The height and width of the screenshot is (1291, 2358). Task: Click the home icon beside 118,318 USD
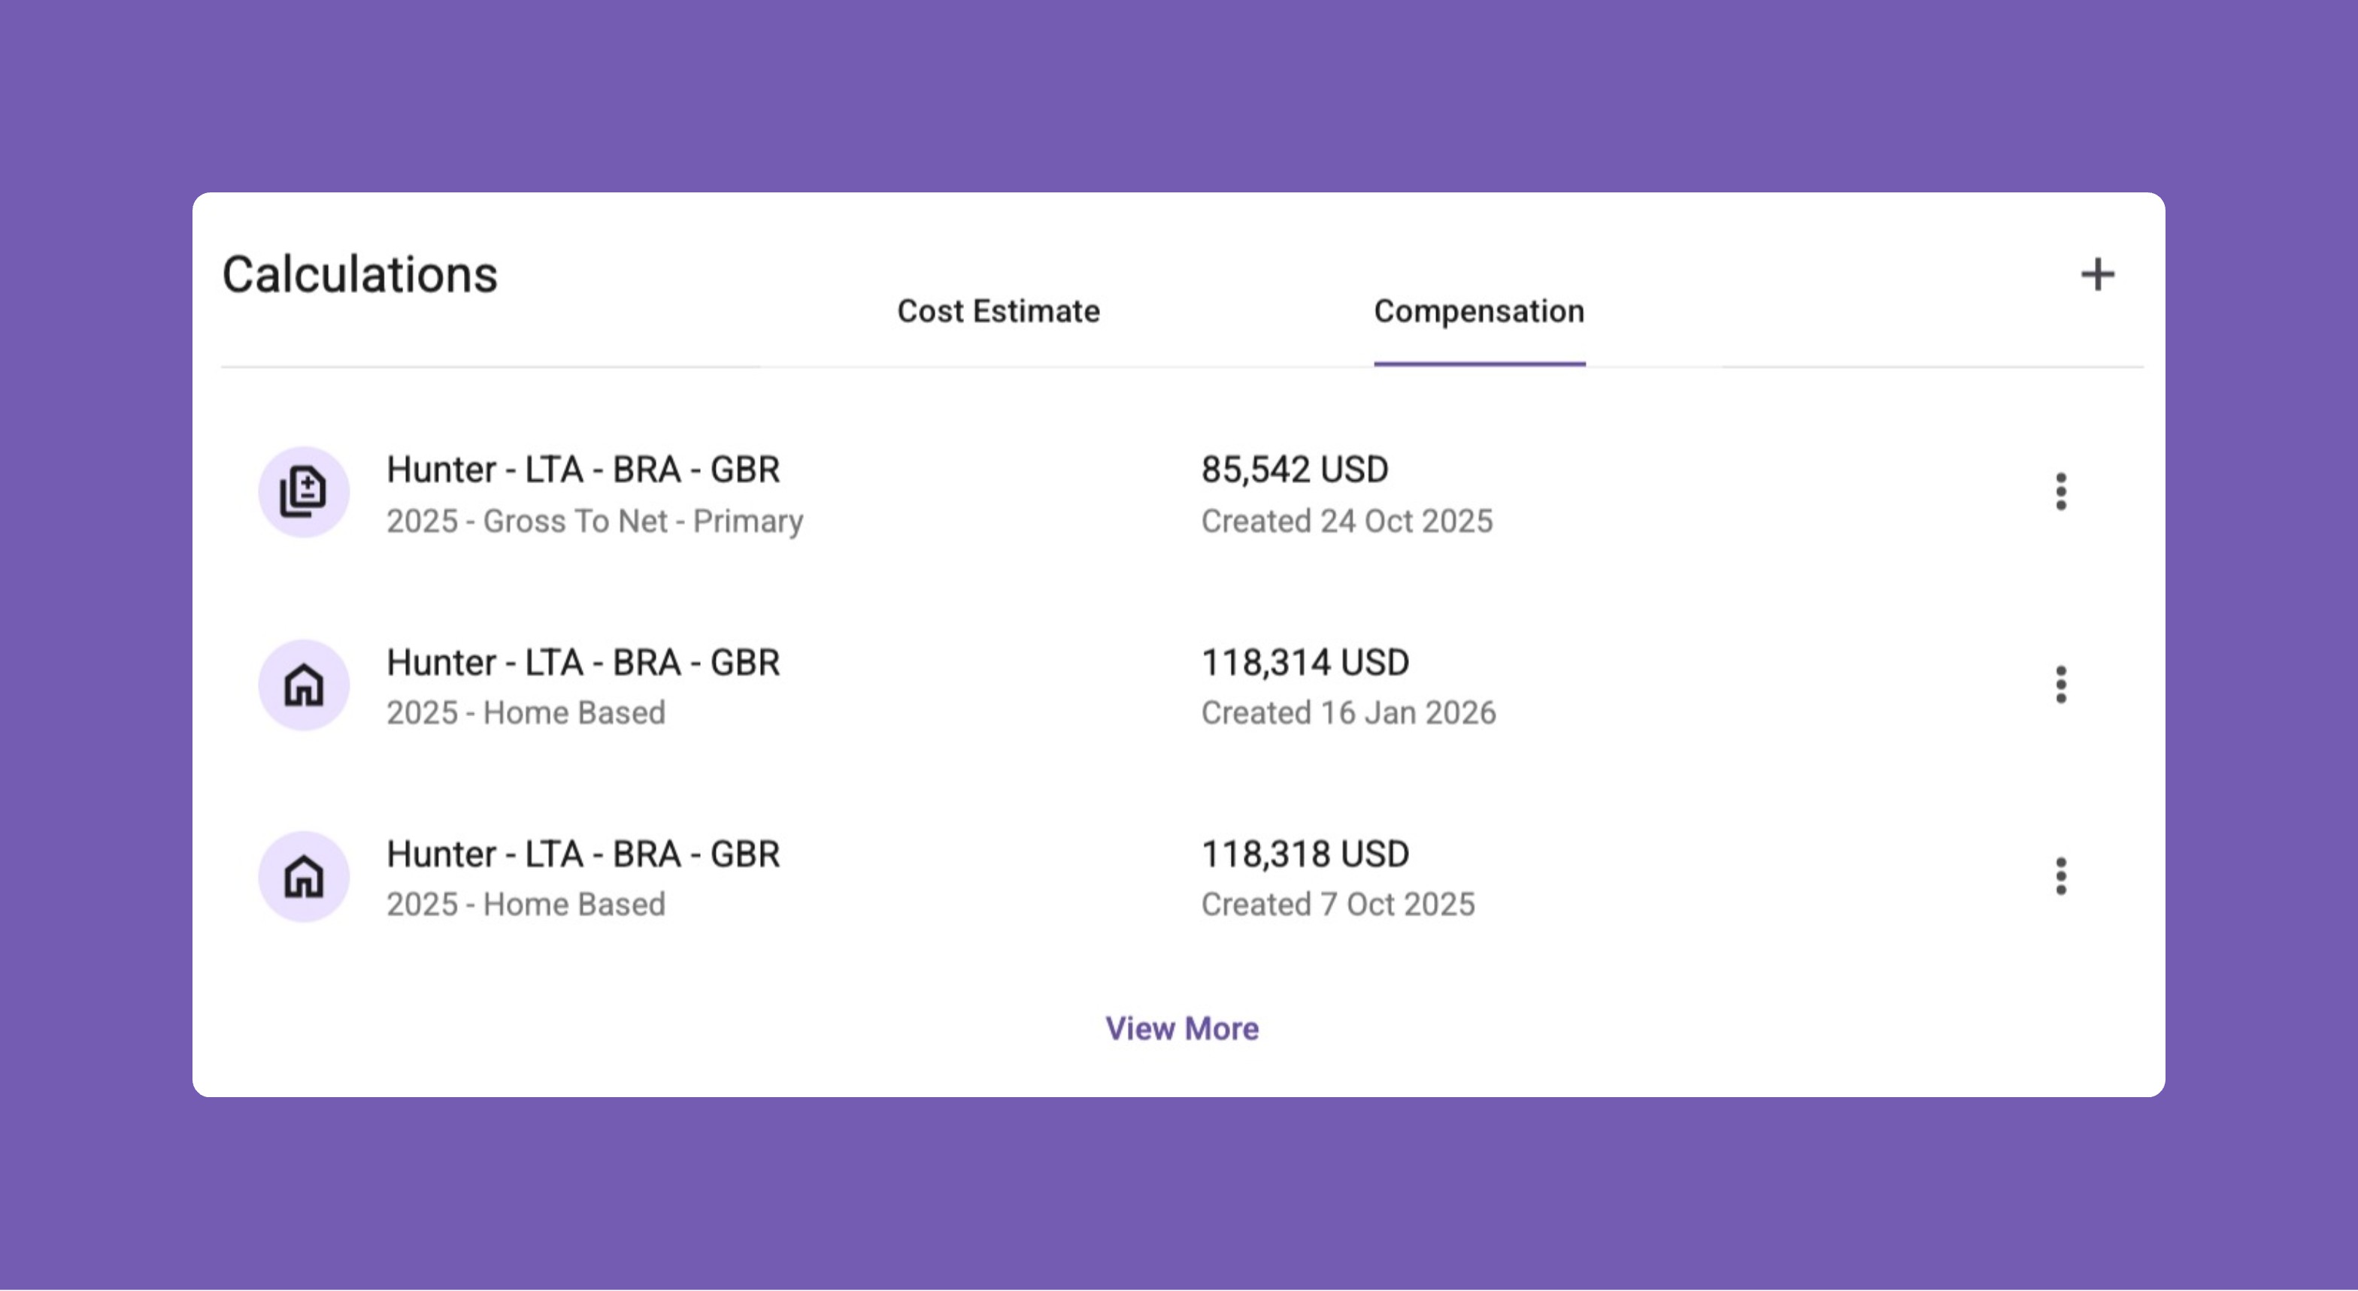pos(304,876)
